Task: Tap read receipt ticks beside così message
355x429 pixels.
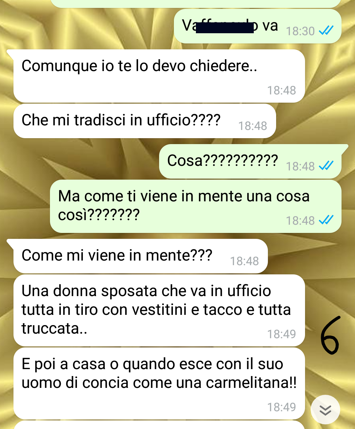Action: tap(326, 220)
